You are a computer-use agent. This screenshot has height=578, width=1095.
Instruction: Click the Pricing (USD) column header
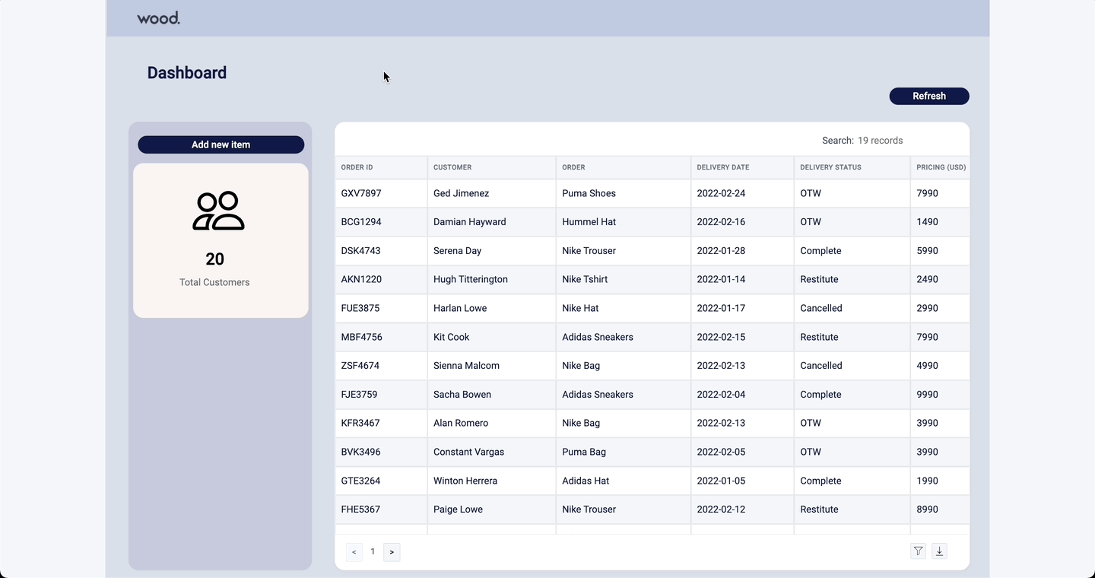click(941, 167)
